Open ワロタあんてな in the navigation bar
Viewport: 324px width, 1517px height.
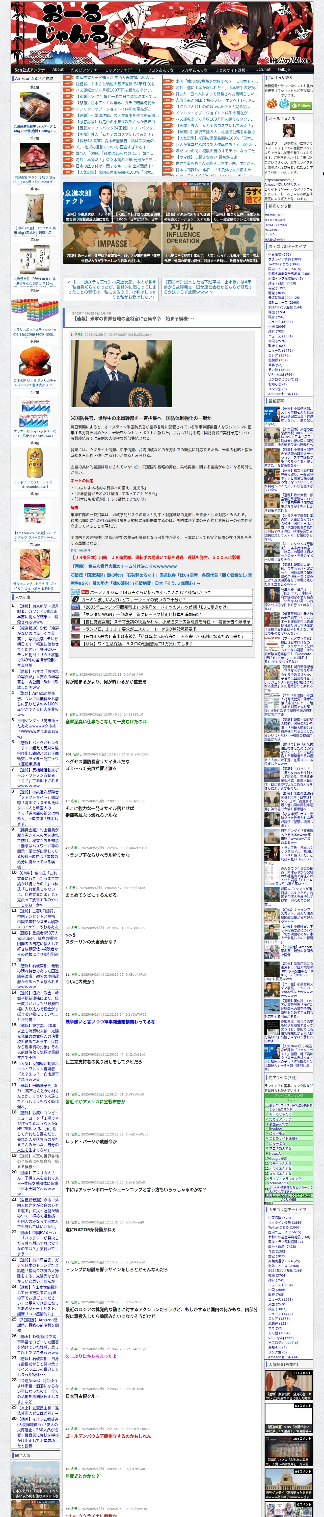160,70
